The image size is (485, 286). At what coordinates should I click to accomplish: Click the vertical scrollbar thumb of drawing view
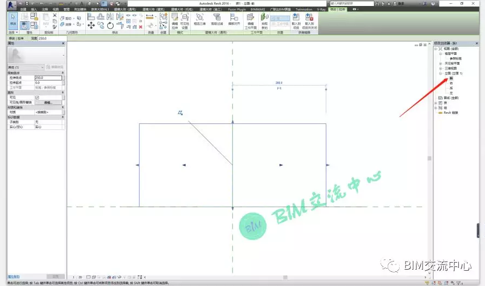point(430,158)
